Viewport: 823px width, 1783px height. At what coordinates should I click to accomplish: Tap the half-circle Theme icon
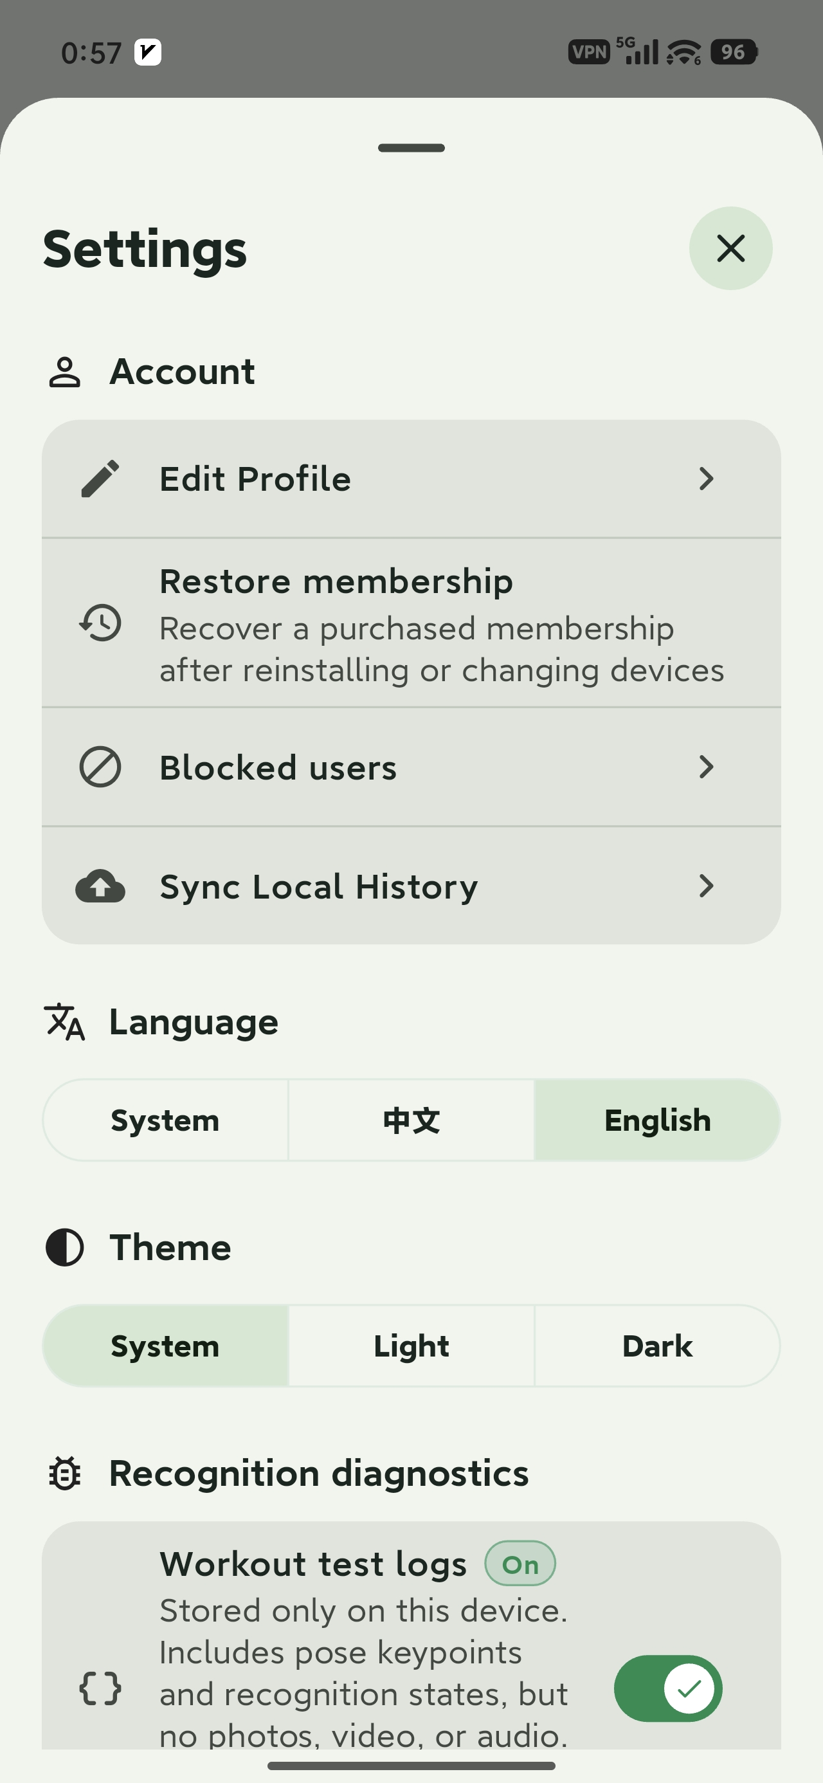coord(64,1247)
